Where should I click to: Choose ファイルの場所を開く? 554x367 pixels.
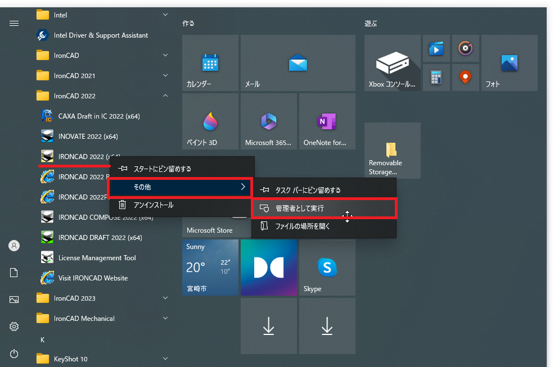coord(324,226)
